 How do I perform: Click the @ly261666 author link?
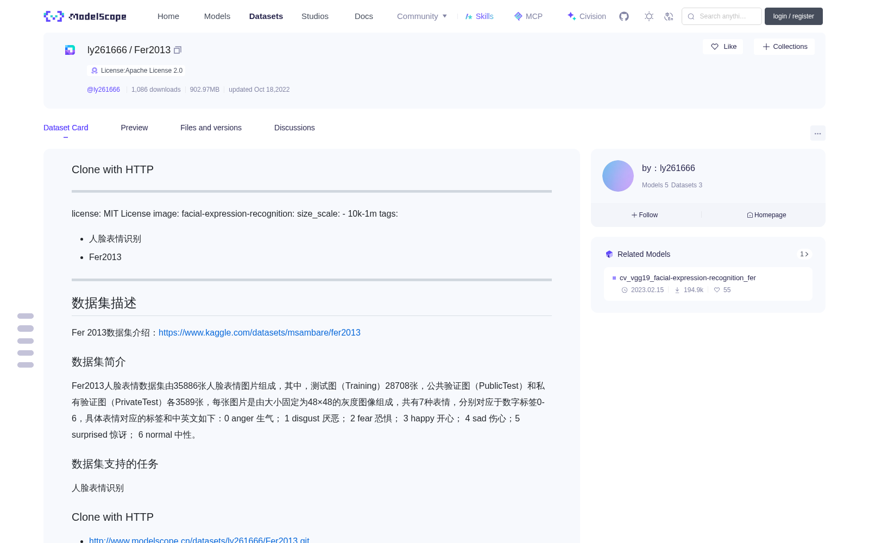tap(103, 90)
